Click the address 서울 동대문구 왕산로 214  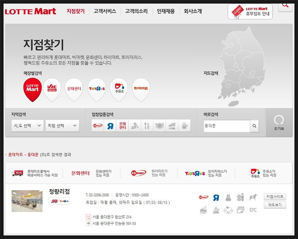pos(112,217)
